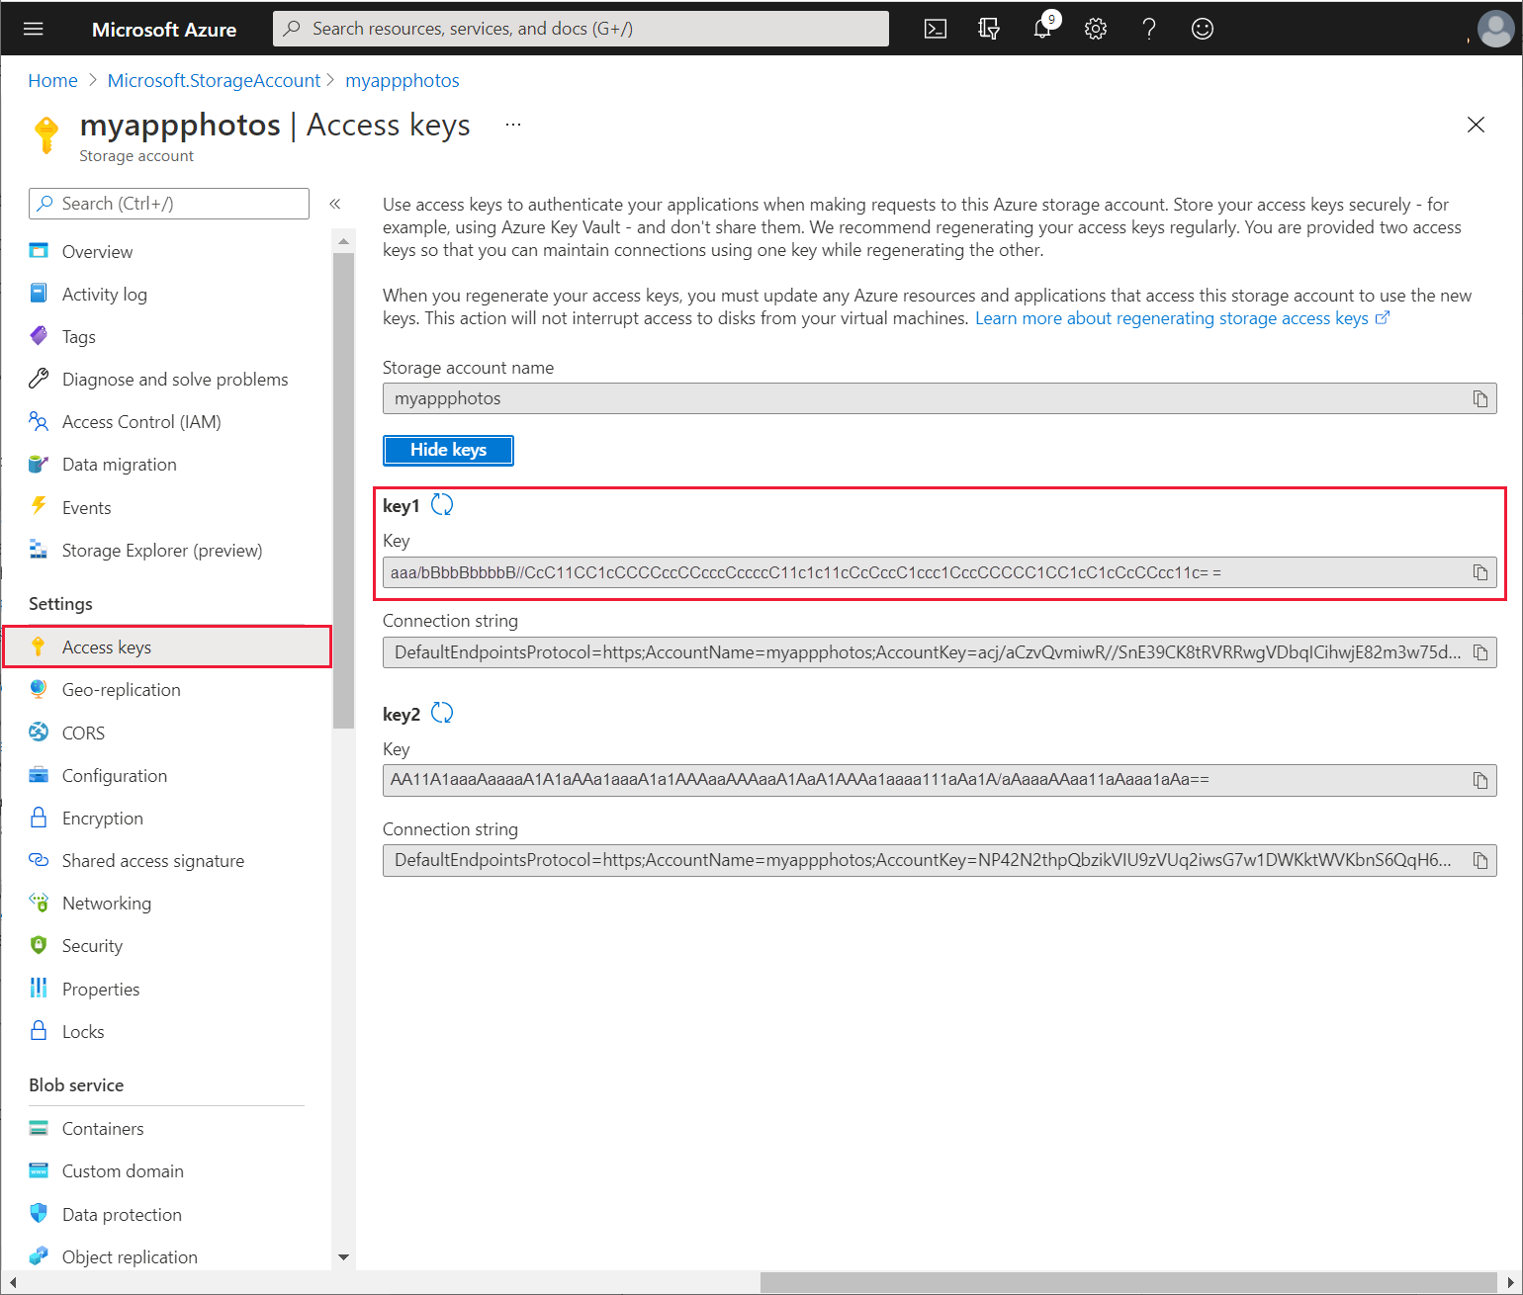The height and width of the screenshot is (1295, 1523).
Task: Open the help question mark menu
Action: pos(1149,29)
